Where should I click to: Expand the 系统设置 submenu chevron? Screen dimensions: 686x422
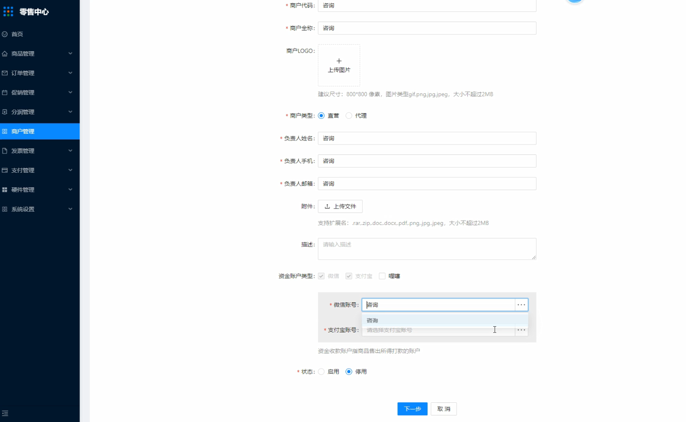71,209
